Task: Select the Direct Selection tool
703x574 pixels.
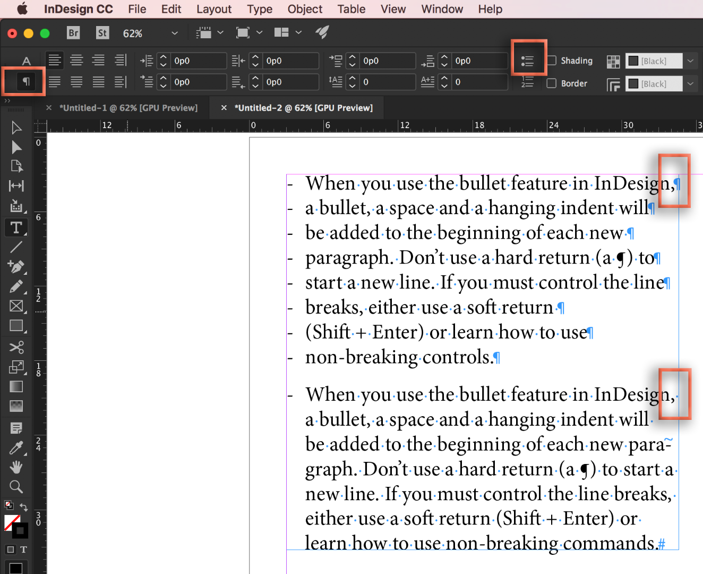Action: [x=16, y=147]
